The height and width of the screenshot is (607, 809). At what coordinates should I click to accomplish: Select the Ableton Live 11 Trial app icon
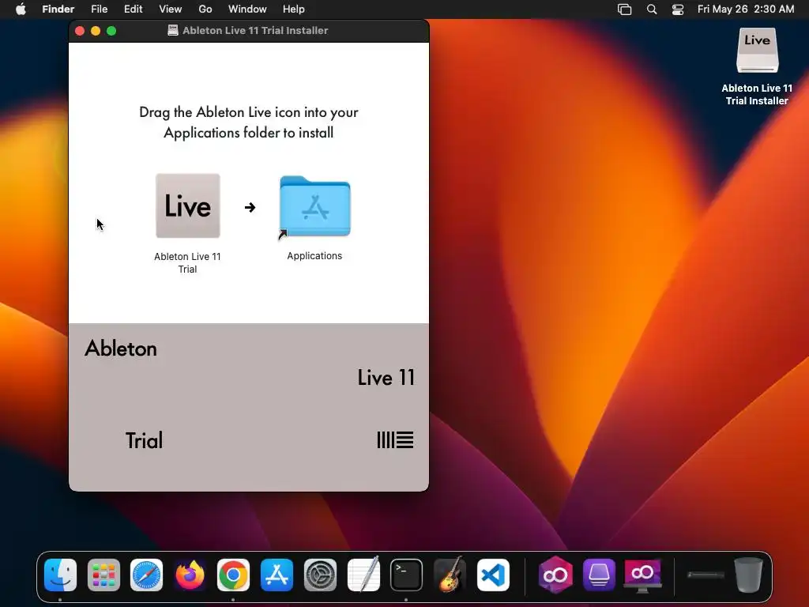pyautogui.click(x=188, y=206)
